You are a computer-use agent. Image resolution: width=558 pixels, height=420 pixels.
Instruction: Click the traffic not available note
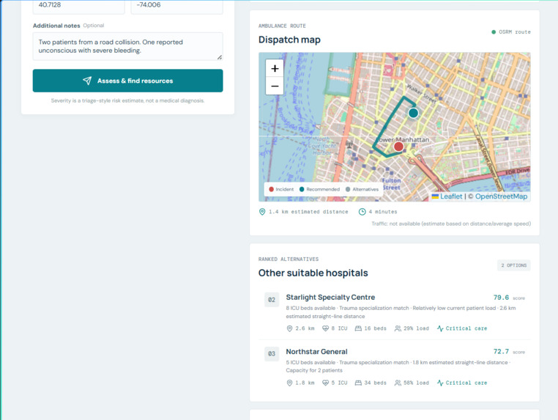click(x=451, y=224)
